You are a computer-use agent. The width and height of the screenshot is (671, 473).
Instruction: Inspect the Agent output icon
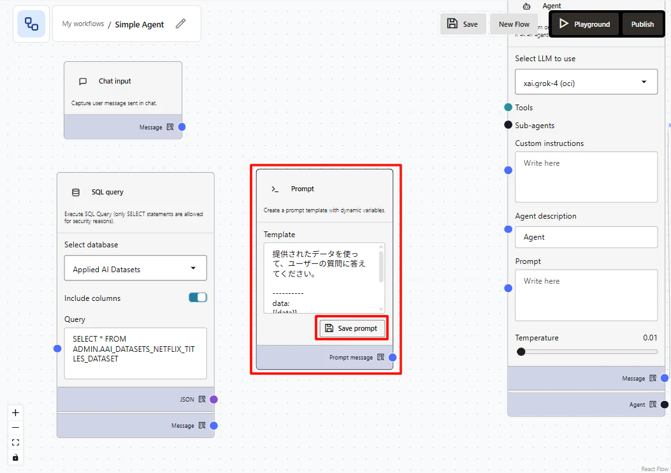653,405
